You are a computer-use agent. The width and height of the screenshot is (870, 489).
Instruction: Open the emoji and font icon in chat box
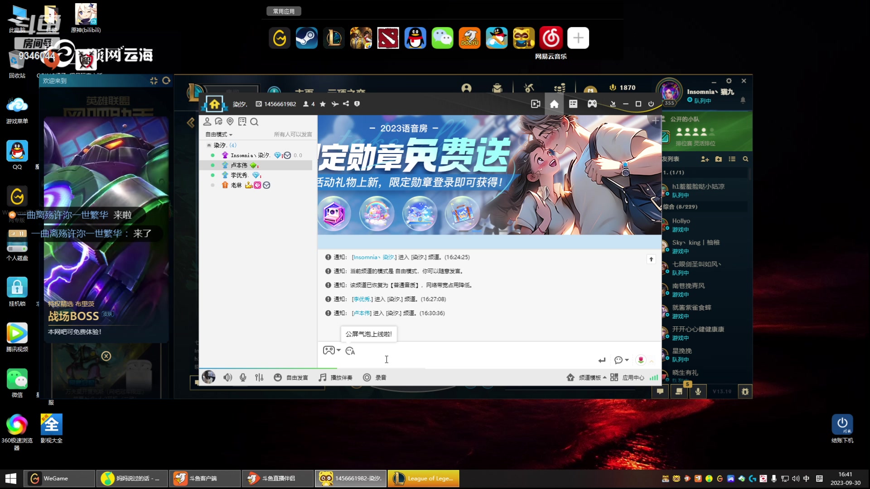pos(350,350)
